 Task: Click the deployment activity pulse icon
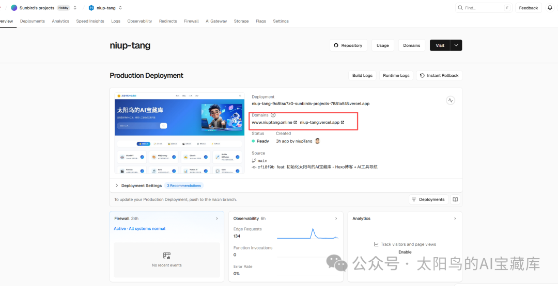tap(451, 100)
